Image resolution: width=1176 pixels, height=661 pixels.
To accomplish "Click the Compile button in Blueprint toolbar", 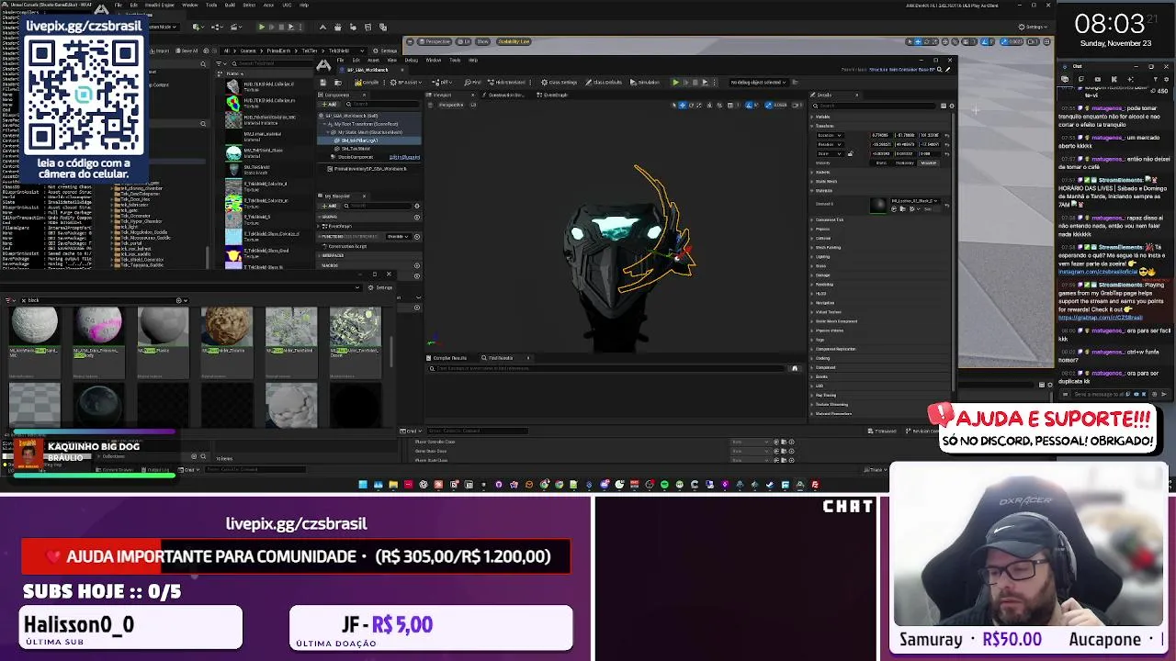I will [x=367, y=83].
